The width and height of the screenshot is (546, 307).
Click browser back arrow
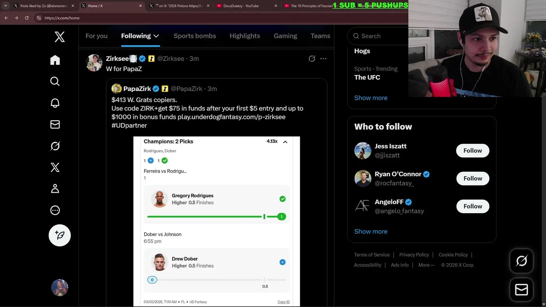6,18
